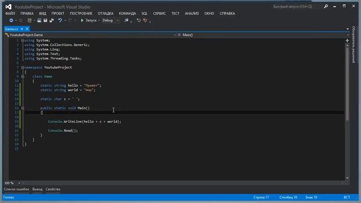This screenshot has height=203, width=361.
Task: Click the Find in Files toolbar icon
Action: tap(126, 20)
